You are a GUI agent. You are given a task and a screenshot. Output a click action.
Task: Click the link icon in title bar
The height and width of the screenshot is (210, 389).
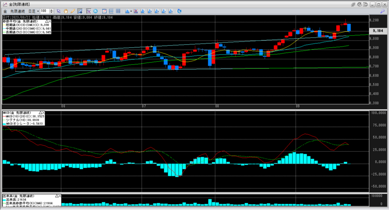(x=353, y=4)
